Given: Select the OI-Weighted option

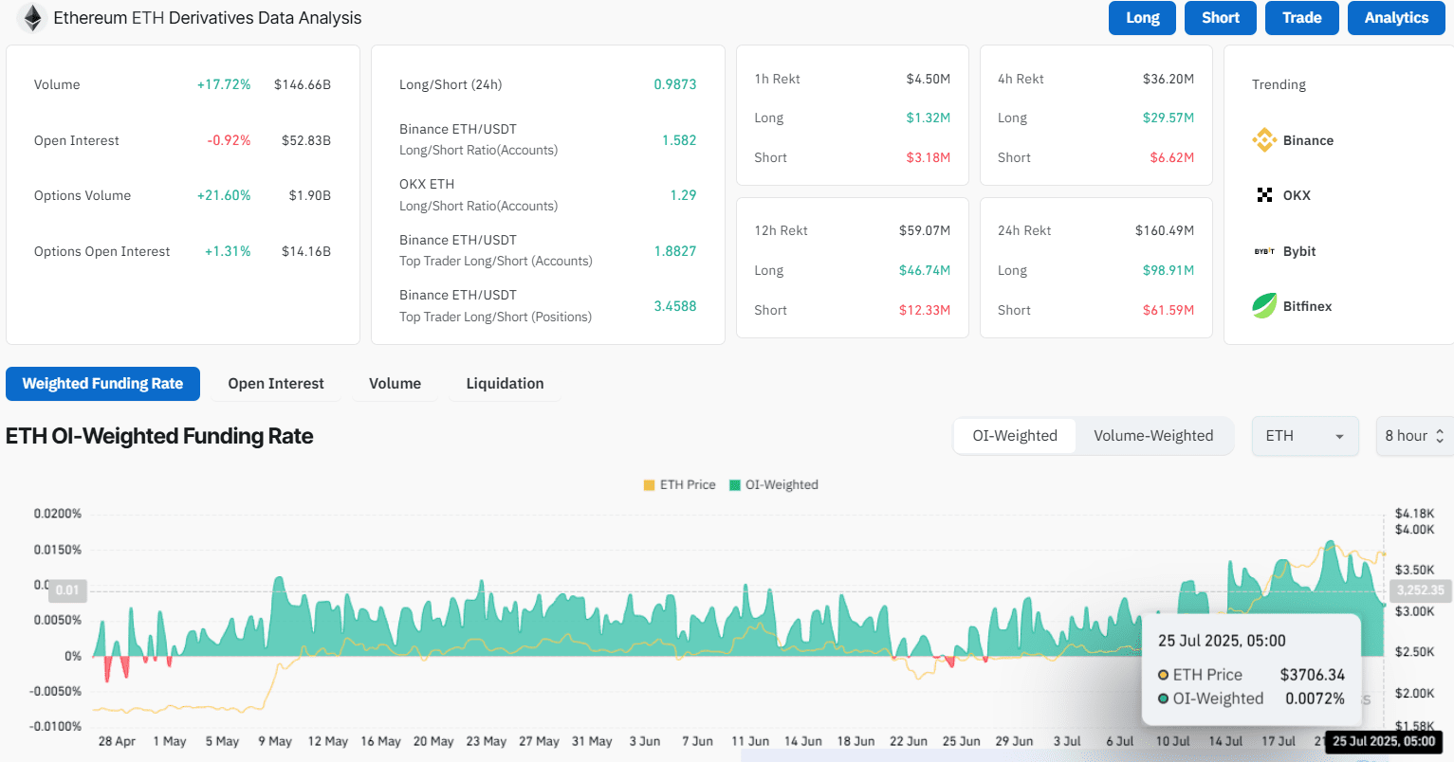Looking at the screenshot, I should (x=1015, y=436).
